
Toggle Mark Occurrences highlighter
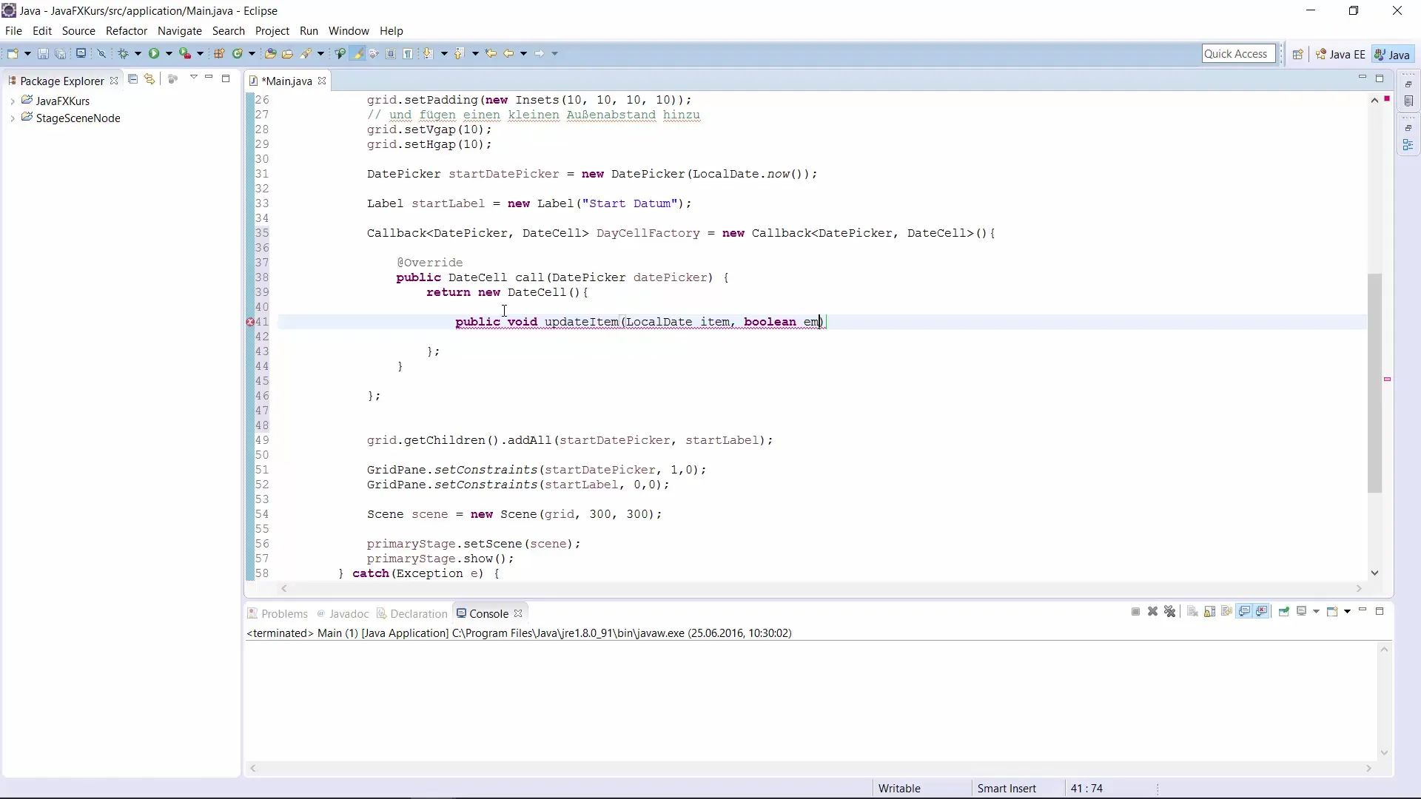point(358,53)
